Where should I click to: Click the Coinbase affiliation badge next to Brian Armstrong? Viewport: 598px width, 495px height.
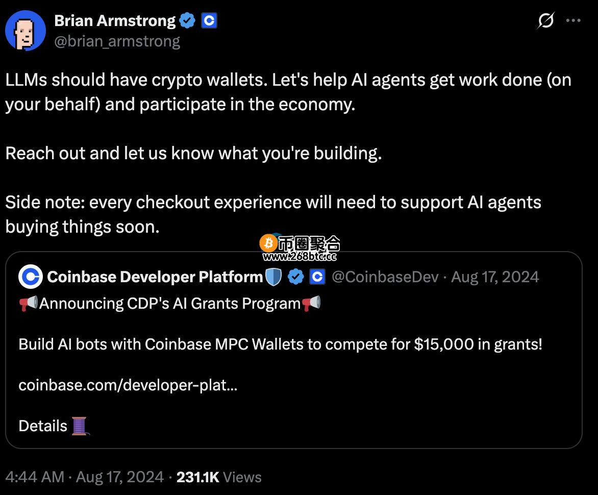[x=209, y=20]
